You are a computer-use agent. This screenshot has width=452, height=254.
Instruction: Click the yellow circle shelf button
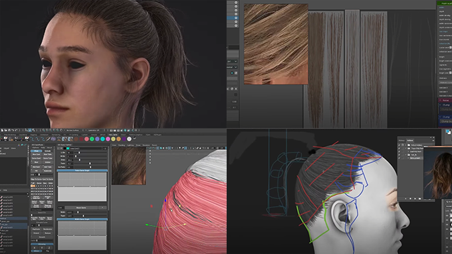point(113,139)
